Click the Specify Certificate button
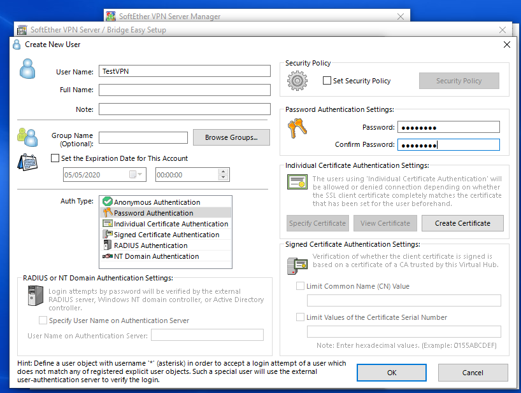The image size is (521, 393). (318, 223)
